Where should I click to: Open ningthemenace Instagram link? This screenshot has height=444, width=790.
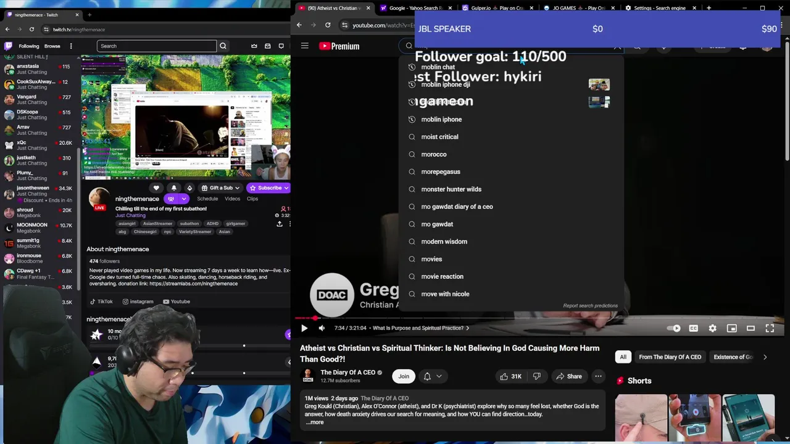click(x=138, y=302)
